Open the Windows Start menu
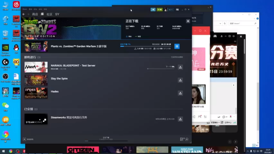This screenshot has height=154, width=274. coord(3,151)
